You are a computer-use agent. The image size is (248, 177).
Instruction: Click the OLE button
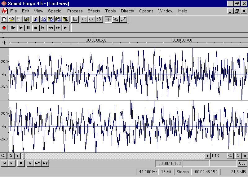click(x=242, y=163)
